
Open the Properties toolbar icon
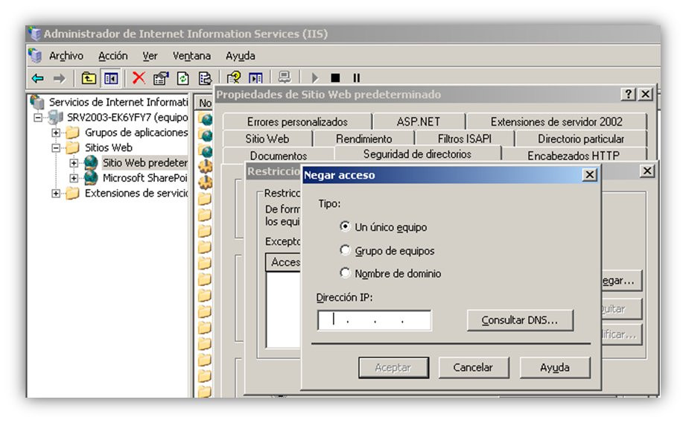tap(161, 78)
